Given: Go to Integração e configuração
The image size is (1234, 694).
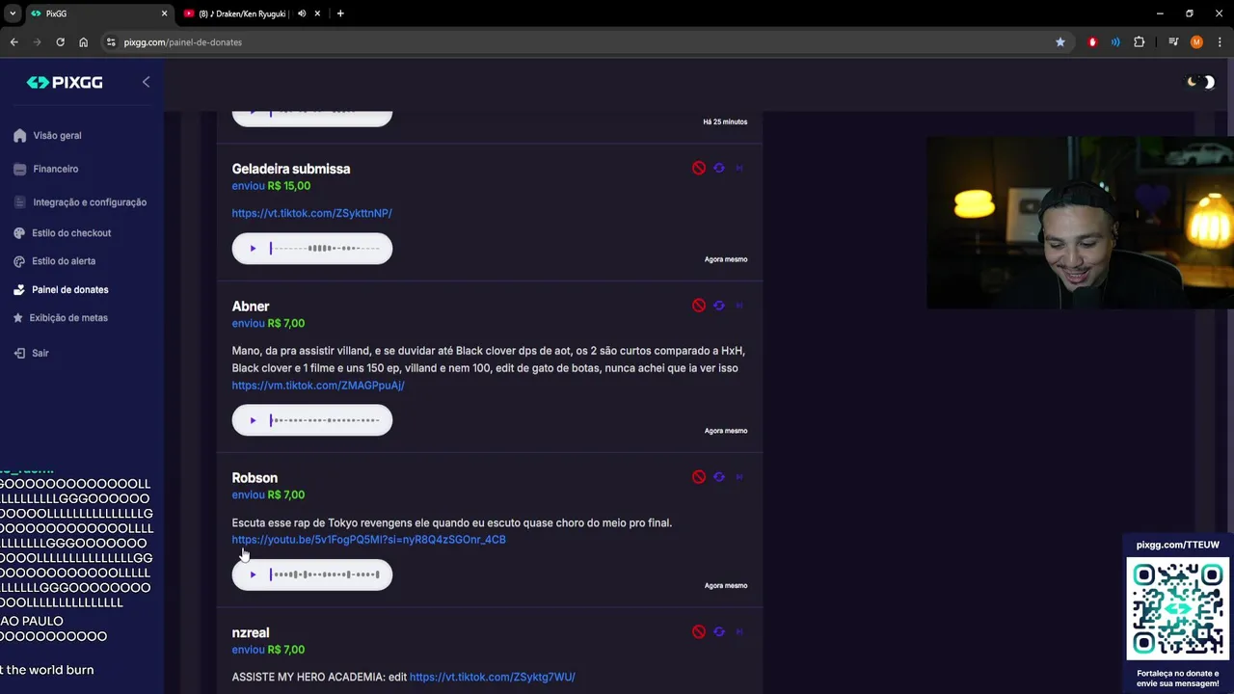Looking at the screenshot, I should coord(90,202).
